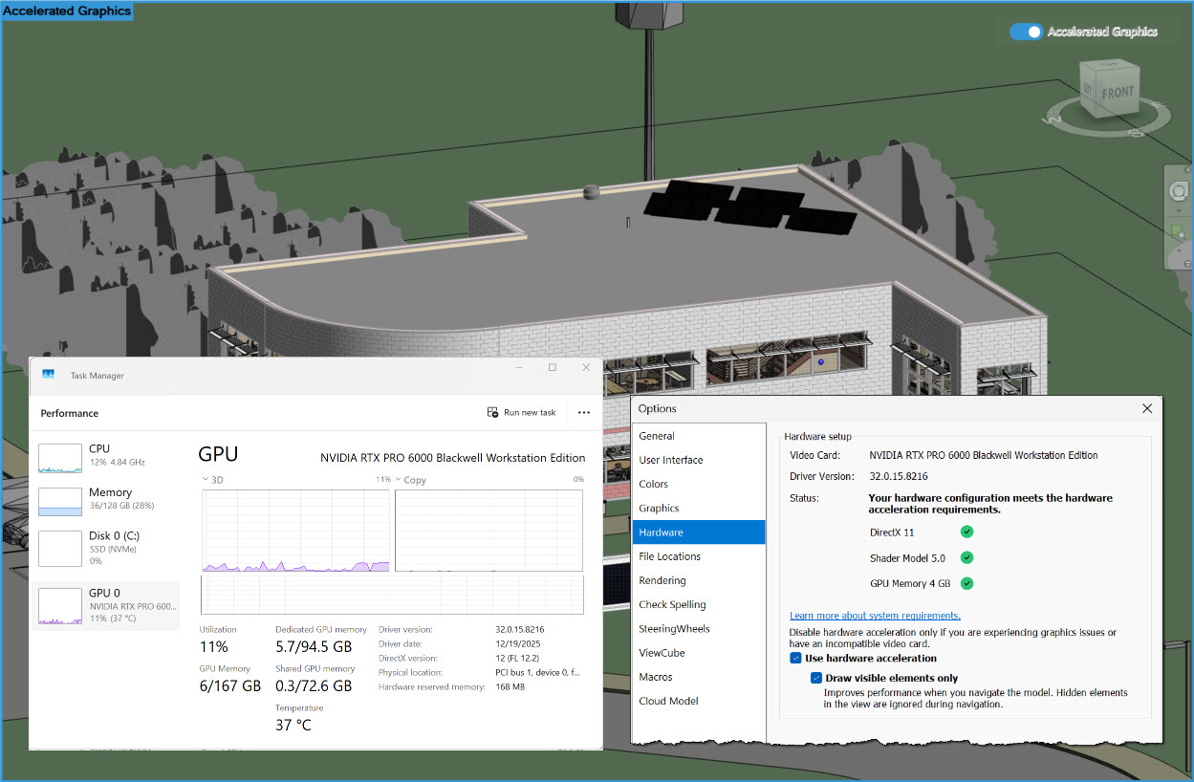Click the LEFT face of the ViewCube
This screenshot has width=1194, height=782.
[1087, 90]
